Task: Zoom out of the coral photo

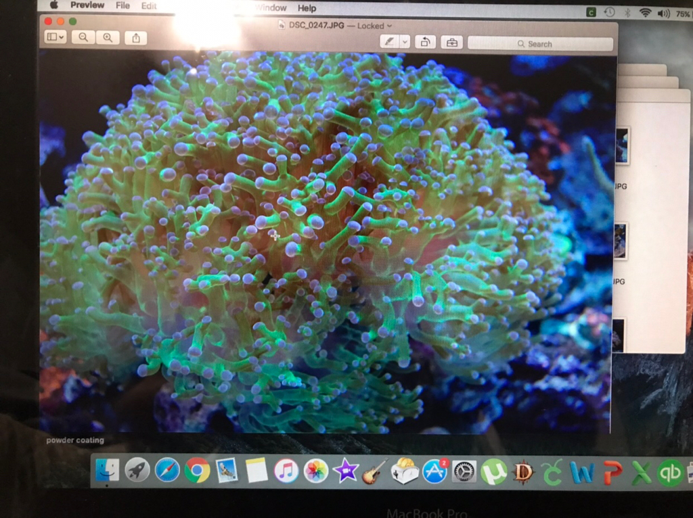Action: pos(83,38)
